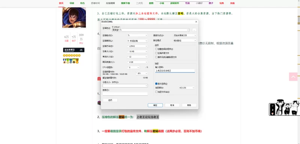This screenshot has height=144, width=300.
Task: Open the 站务 navigation item
Action: (x=222, y=3)
